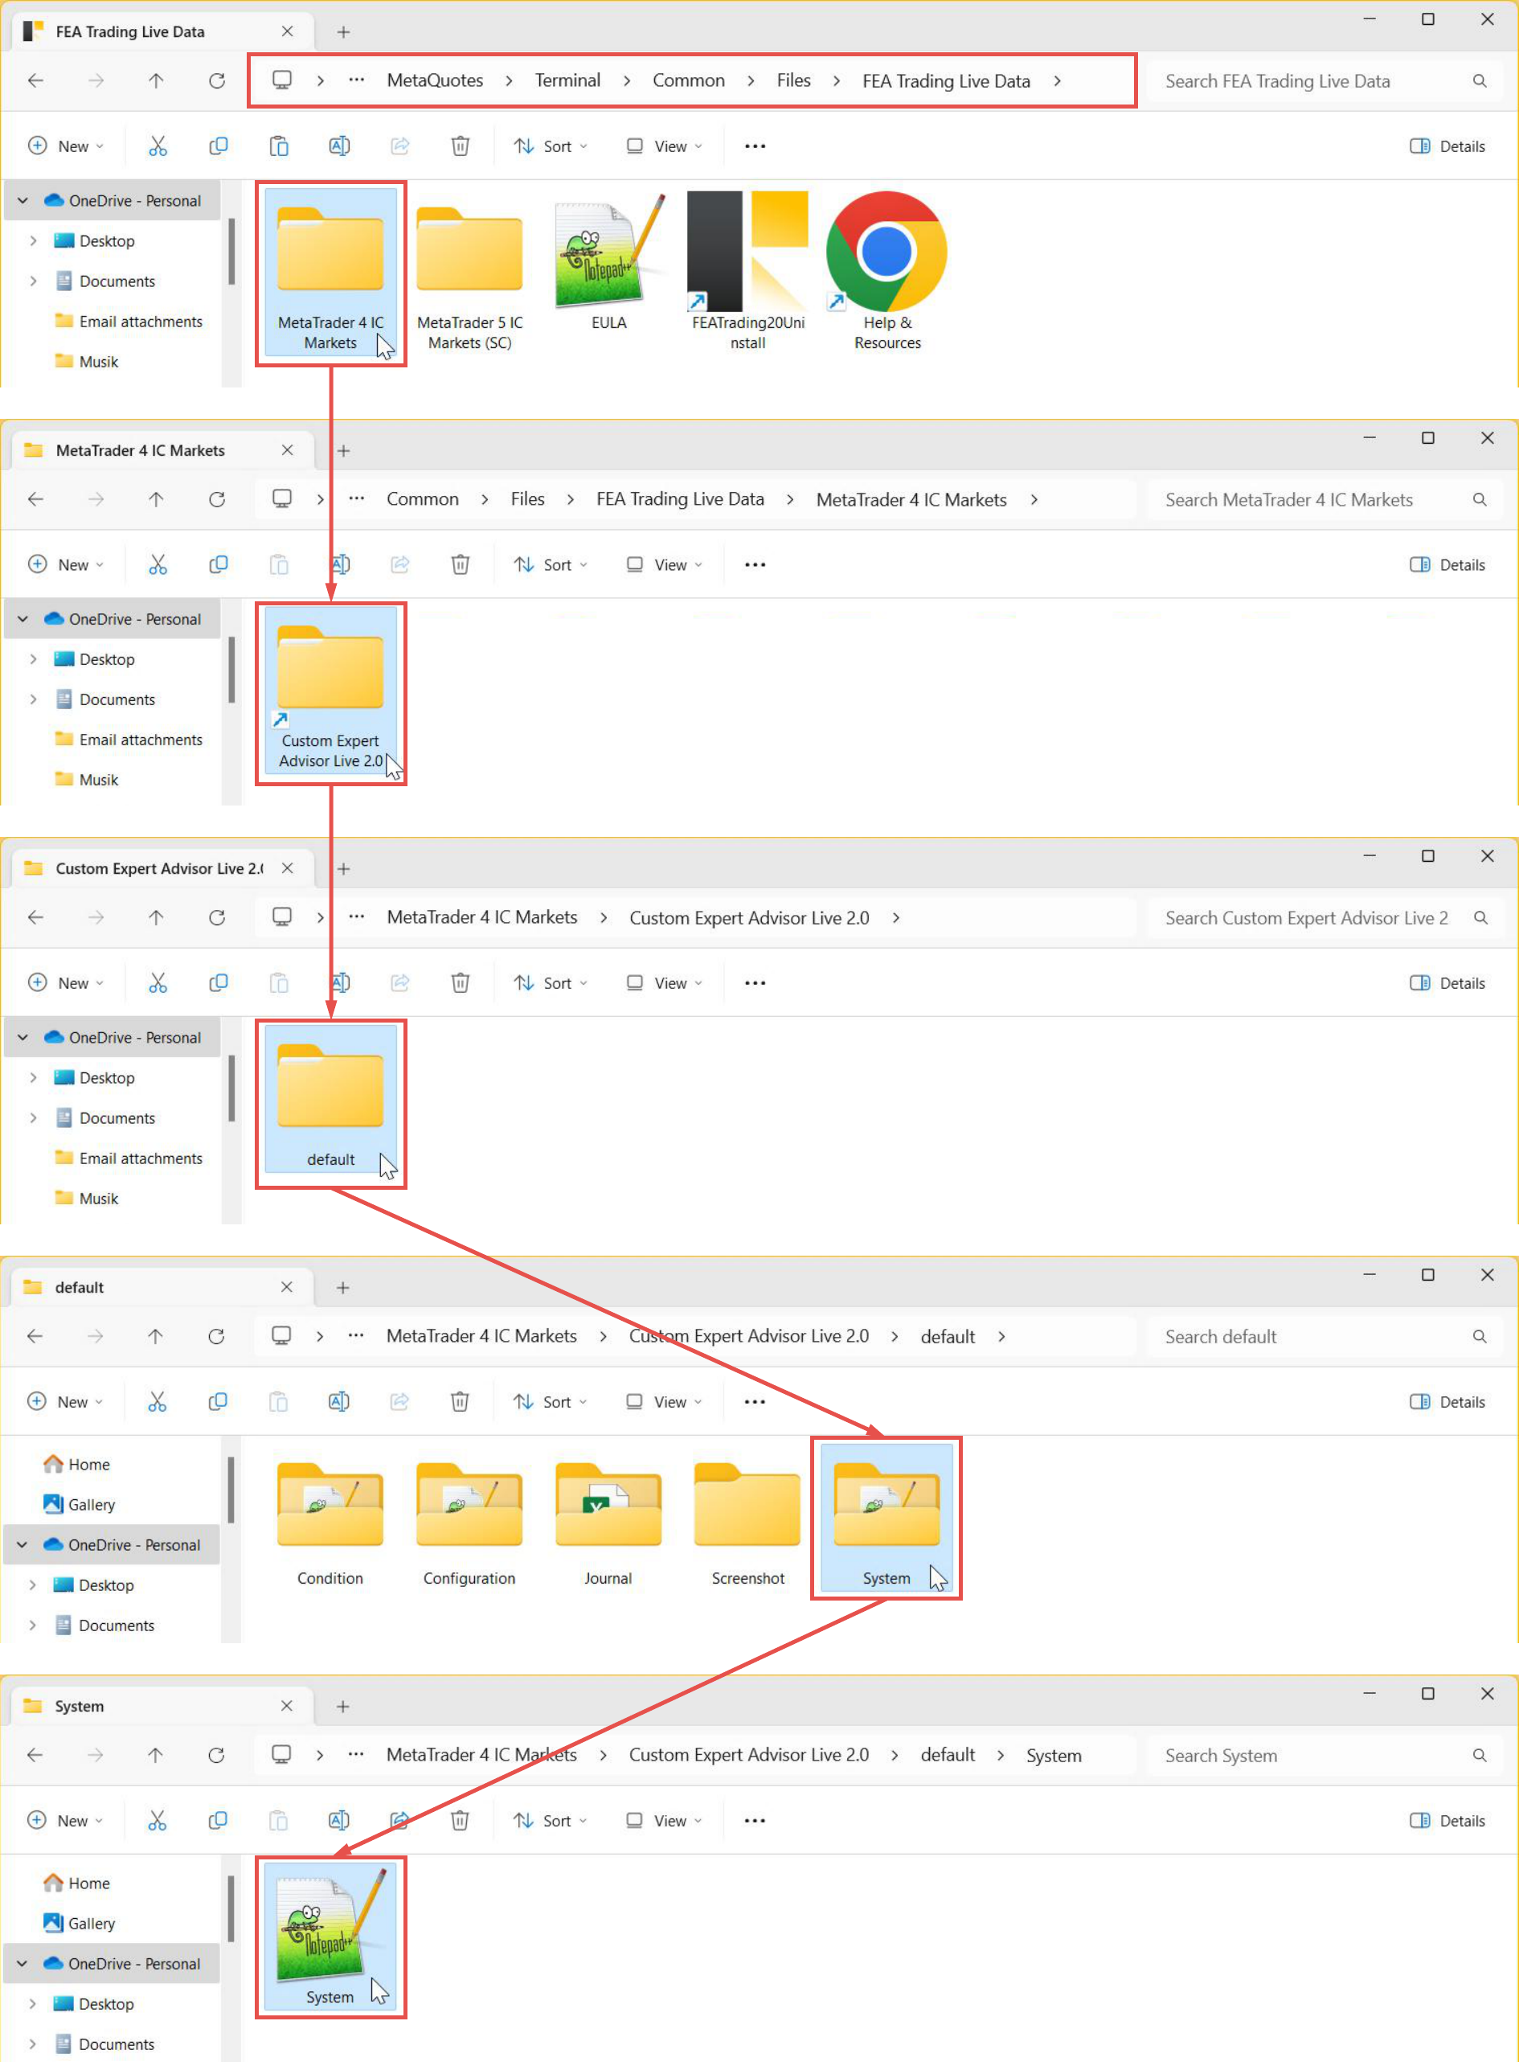Toggle Details pane in FEA Trading window
This screenshot has width=1519, height=2062.
point(1448,146)
